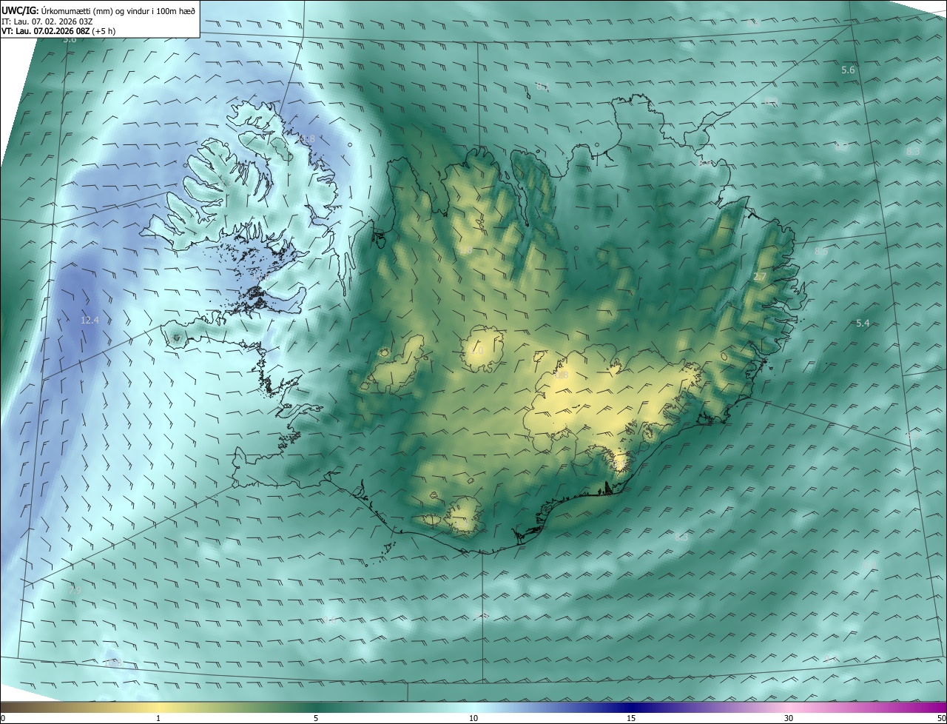The image size is (947, 724).
Task: Click the 5.6 value label on the map
Action: 849,70
